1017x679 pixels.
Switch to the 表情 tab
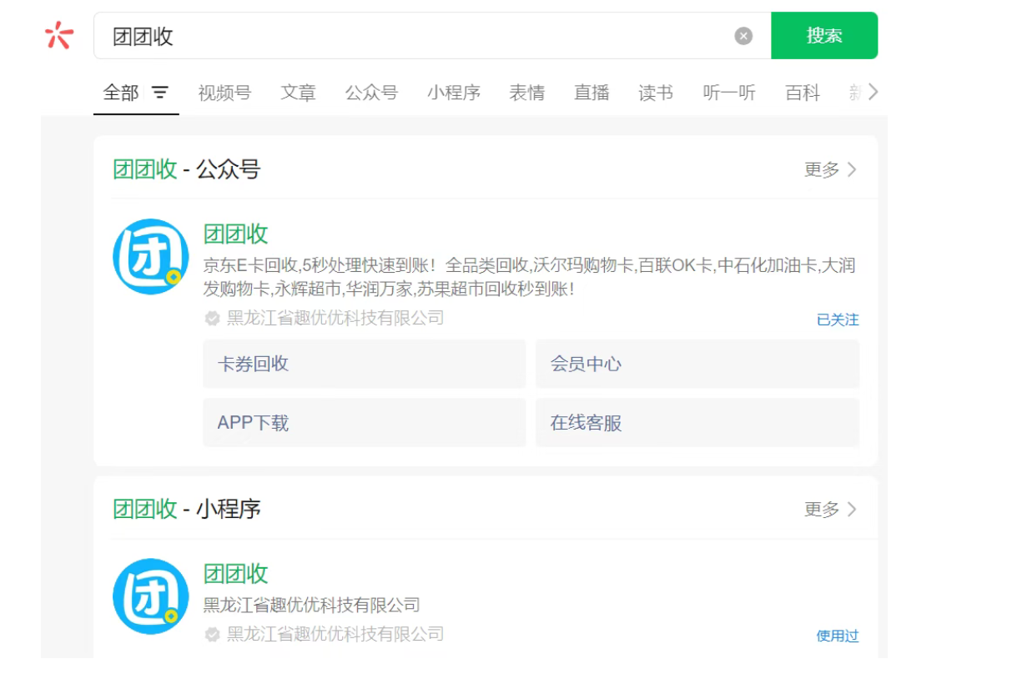coord(527,93)
